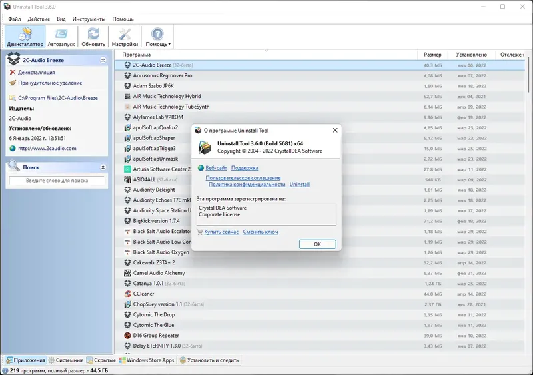Click the magnifier icon in Поиск panel

14,166
